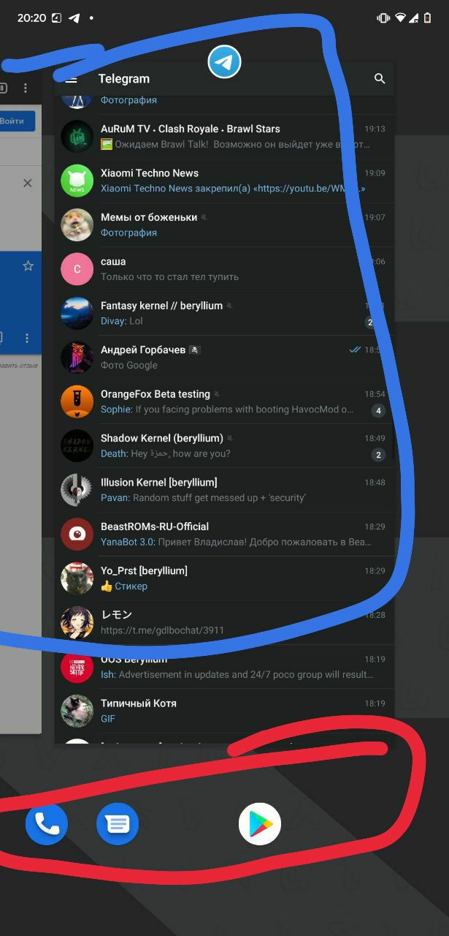Image resolution: width=449 pixels, height=936 pixels.
Task: Select 'Illusion Kernel [beryllium]' chat name
Action: click(158, 482)
